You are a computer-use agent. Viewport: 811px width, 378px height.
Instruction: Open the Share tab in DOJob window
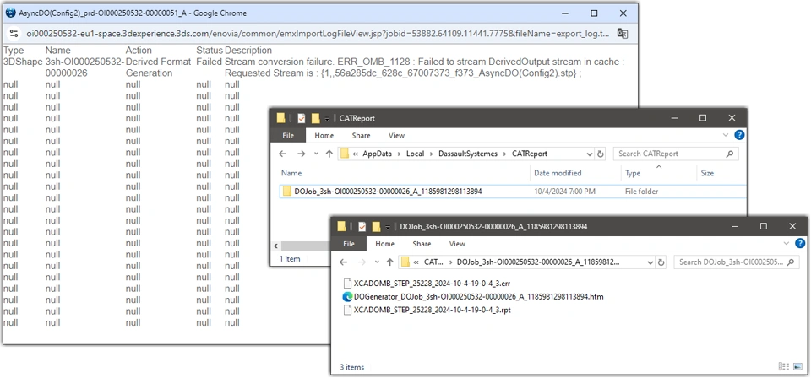[x=422, y=244]
